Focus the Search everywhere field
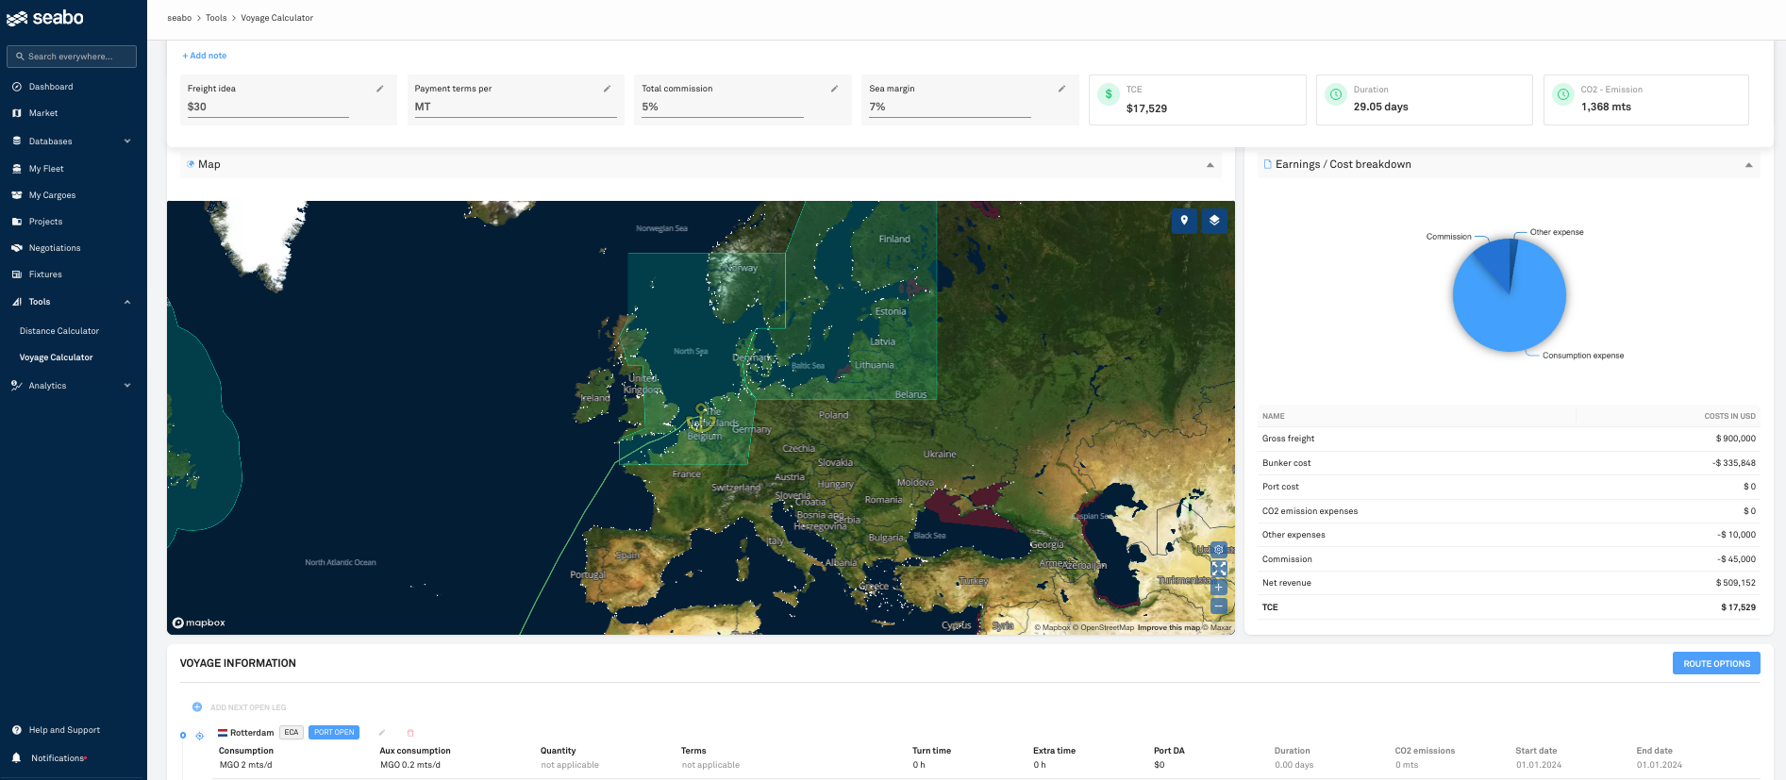 pos(72,57)
